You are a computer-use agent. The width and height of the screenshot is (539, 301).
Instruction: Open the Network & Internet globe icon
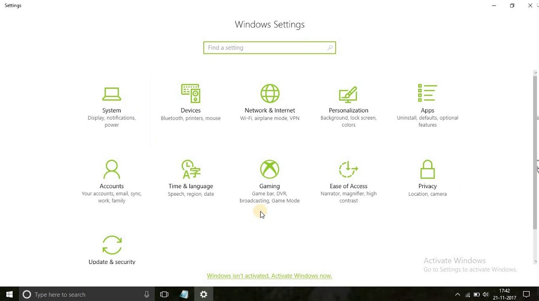(x=269, y=93)
